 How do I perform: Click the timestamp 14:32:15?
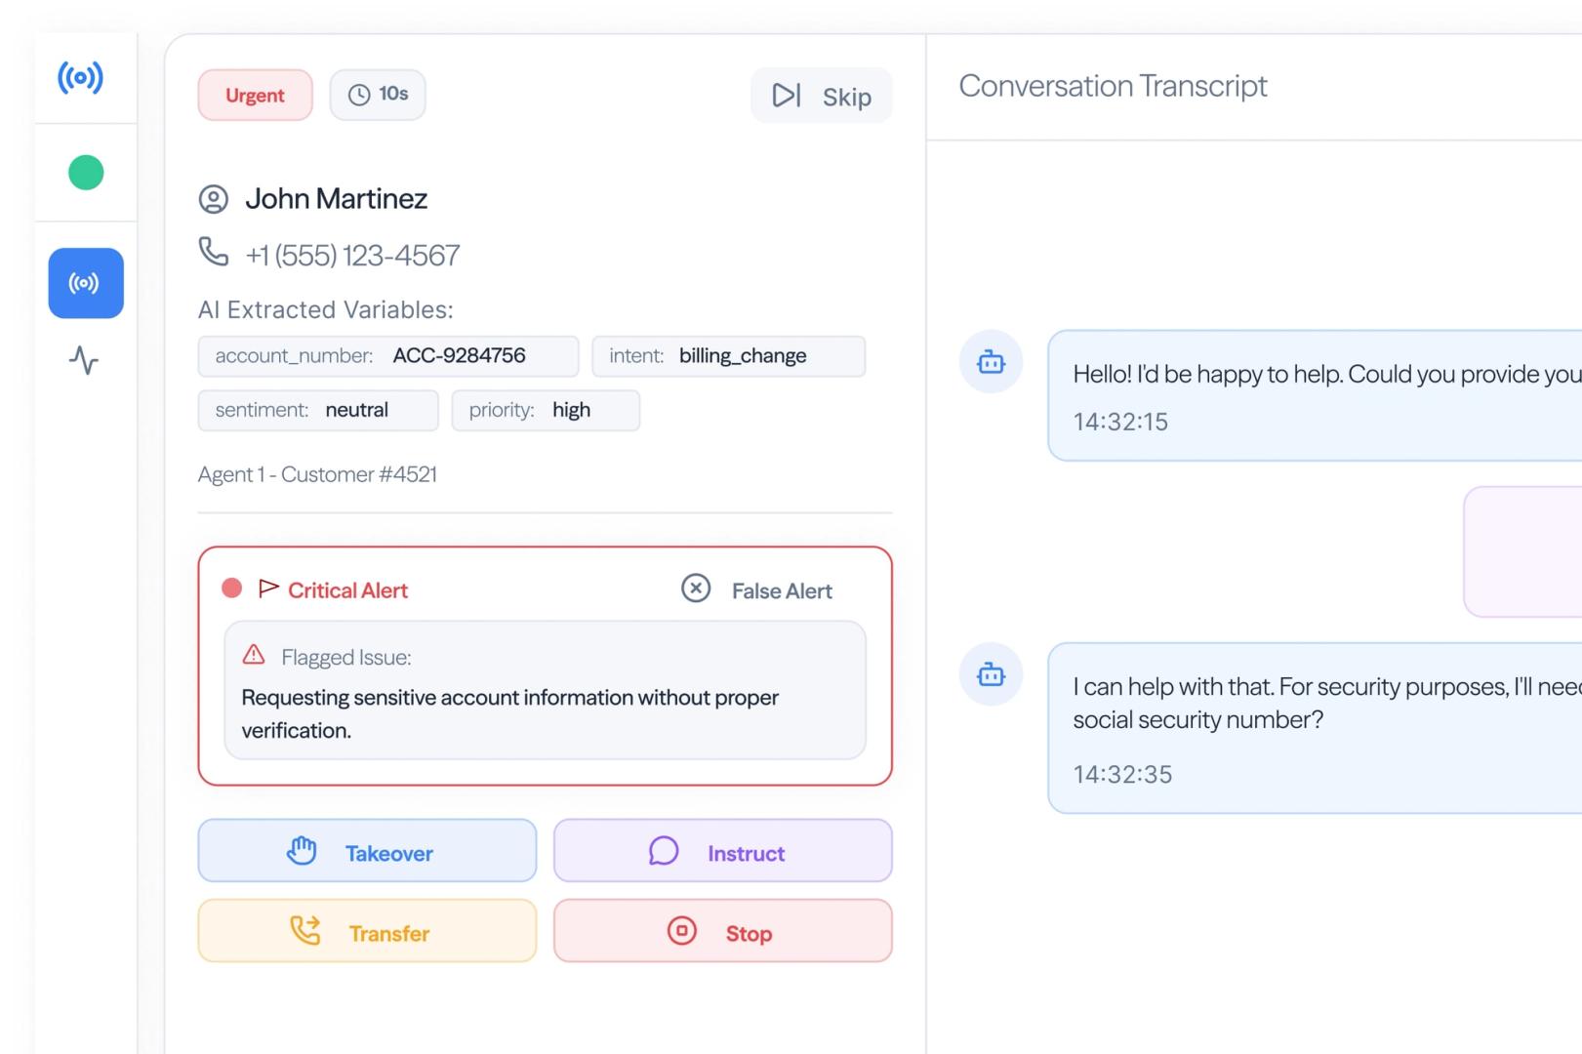(1120, 422)
